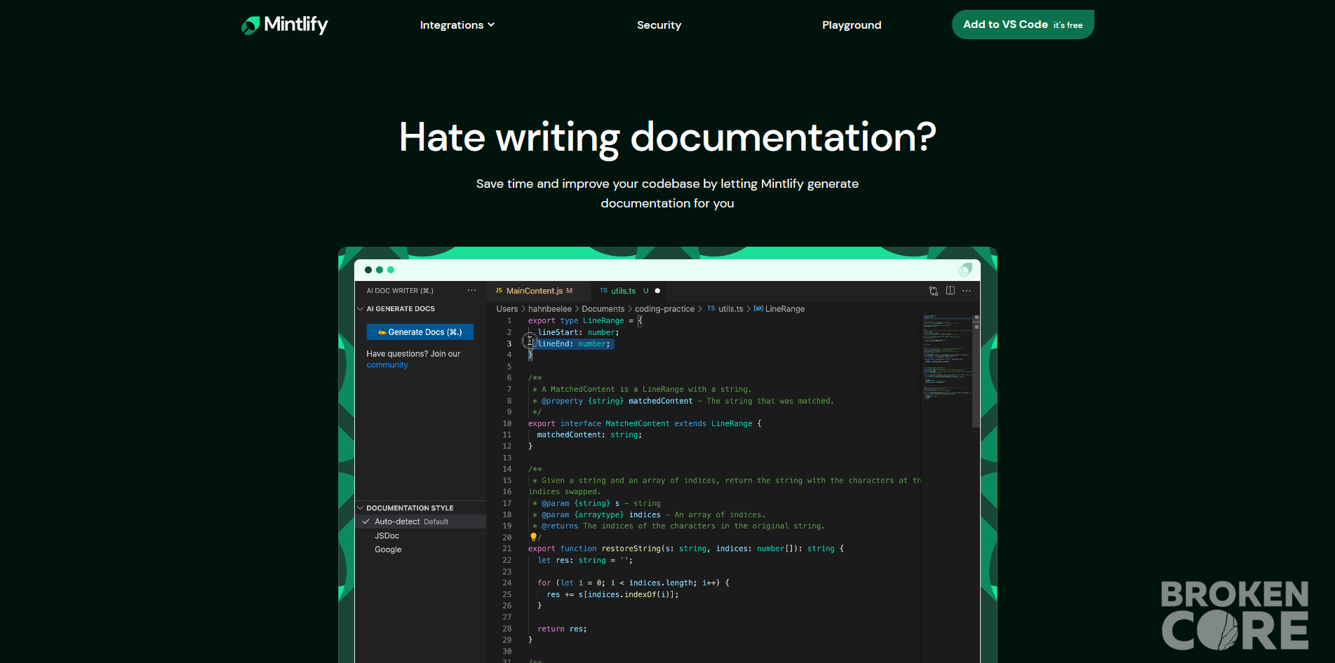This screenshot has width=1335, height=663.
Task: Open the Integrations dropdown menu
Action: (457, 25)
